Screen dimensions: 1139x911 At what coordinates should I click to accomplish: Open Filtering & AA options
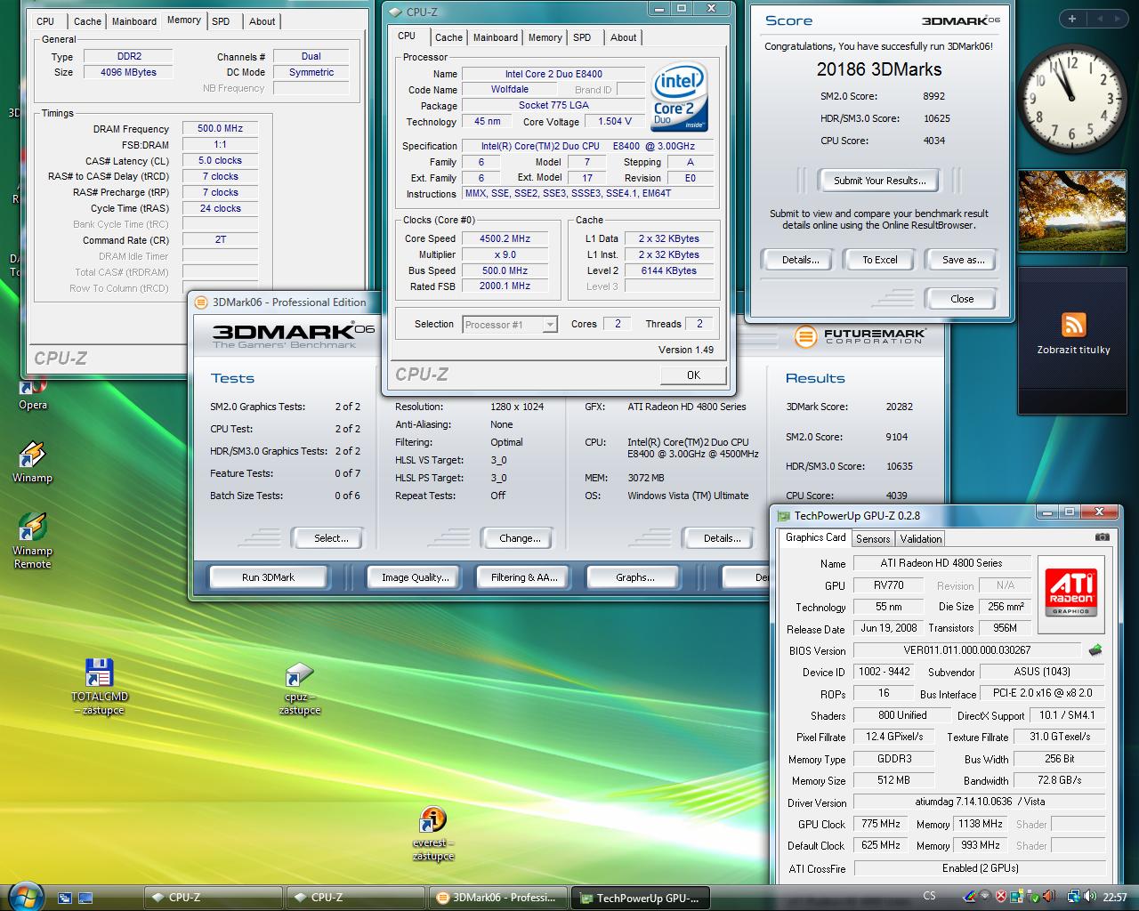tap(524, 577)
